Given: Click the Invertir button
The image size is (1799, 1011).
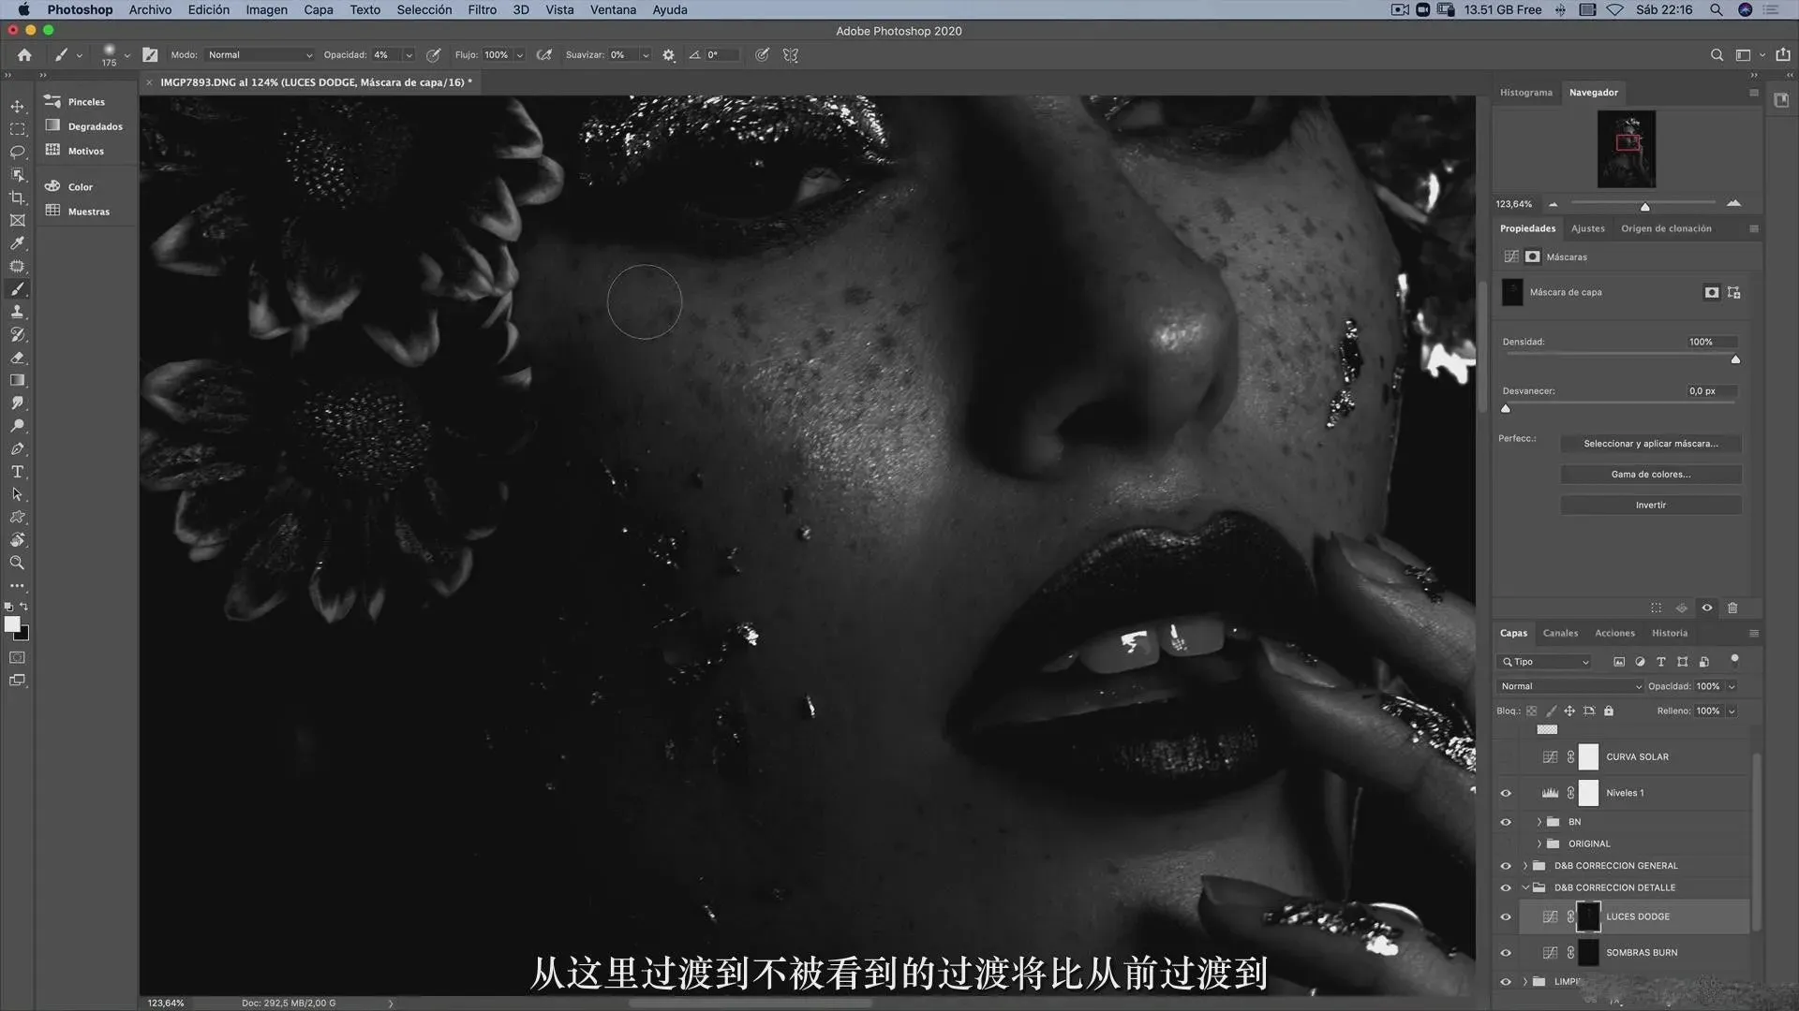Looking at the screenshot, I should (x=1650, y=505).
